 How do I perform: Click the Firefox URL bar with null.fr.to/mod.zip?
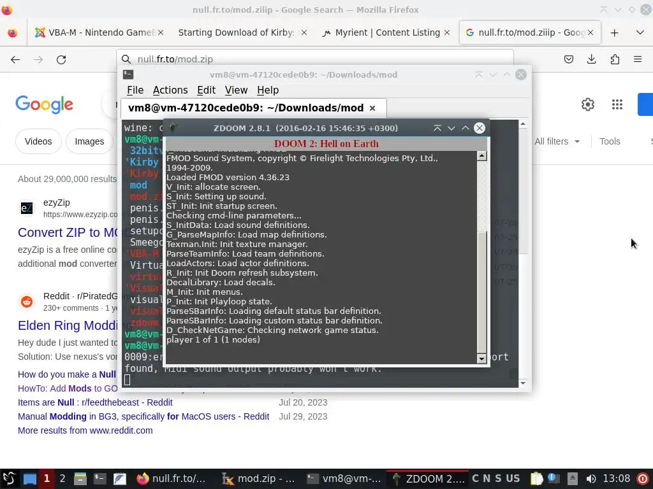click(x=315, y=59)
